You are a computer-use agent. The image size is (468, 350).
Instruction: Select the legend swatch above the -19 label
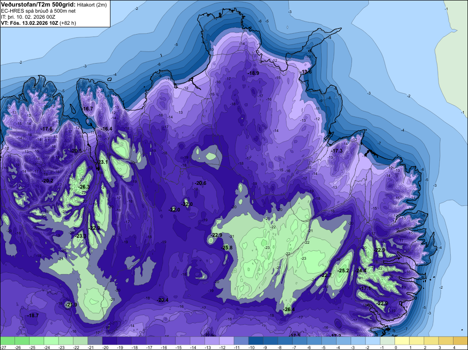124,341
